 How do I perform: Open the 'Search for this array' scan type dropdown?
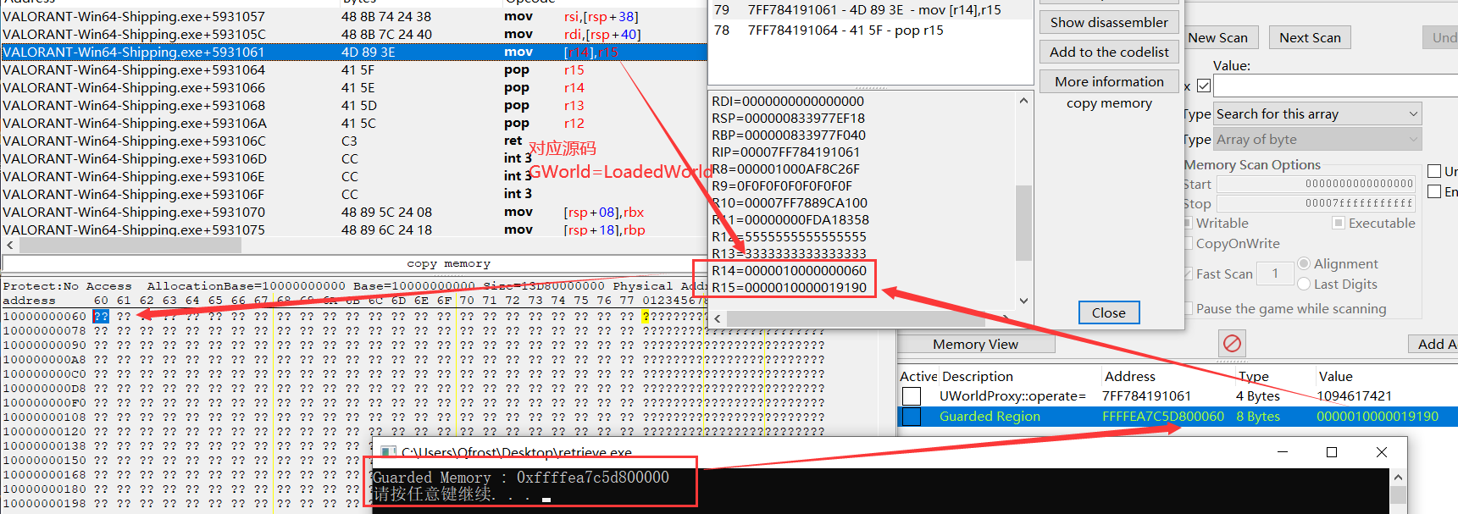(1317, 113)
